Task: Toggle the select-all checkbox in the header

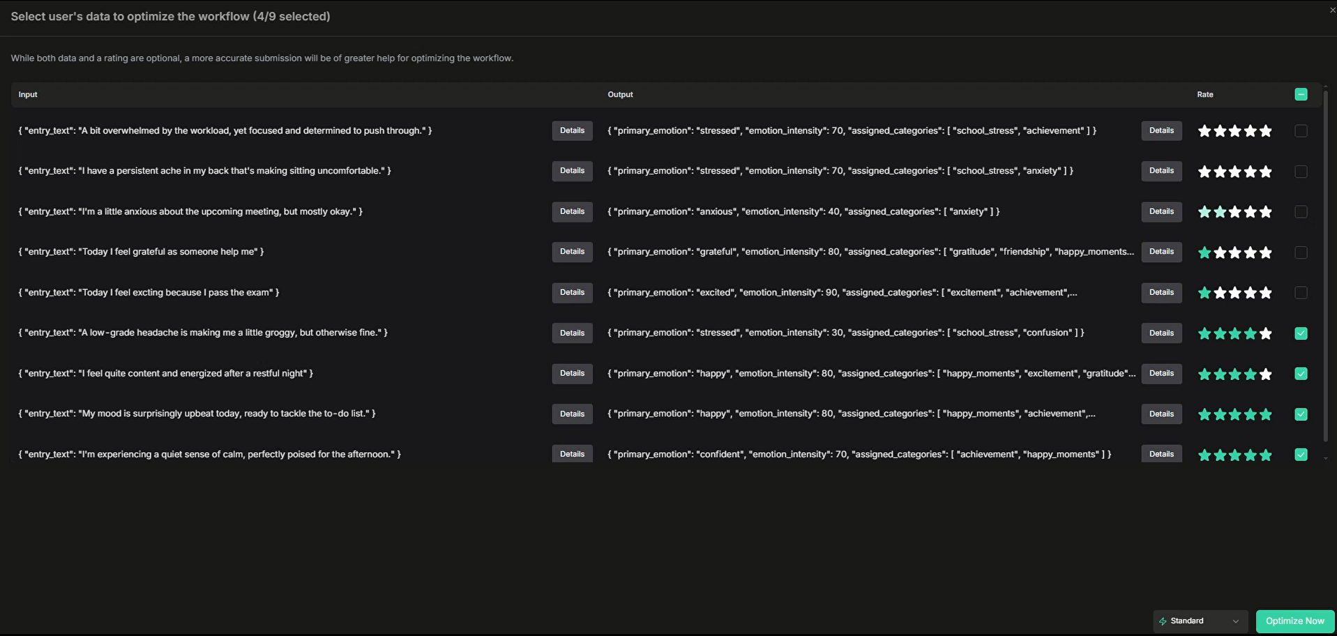Action: pyautogui.click(x=1301, y=95)
